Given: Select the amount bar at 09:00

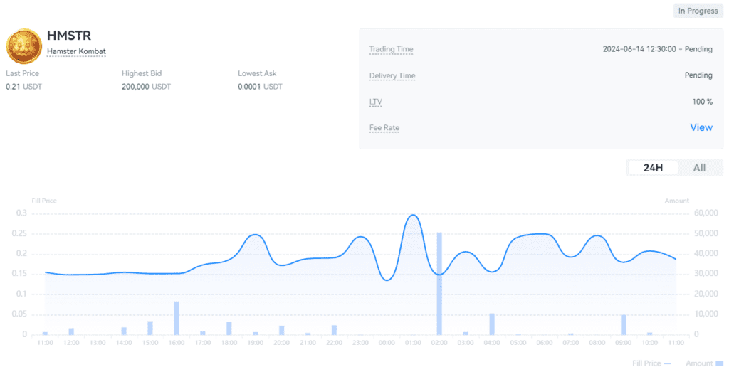Looking at the screenshot, I should click(623, 324).
